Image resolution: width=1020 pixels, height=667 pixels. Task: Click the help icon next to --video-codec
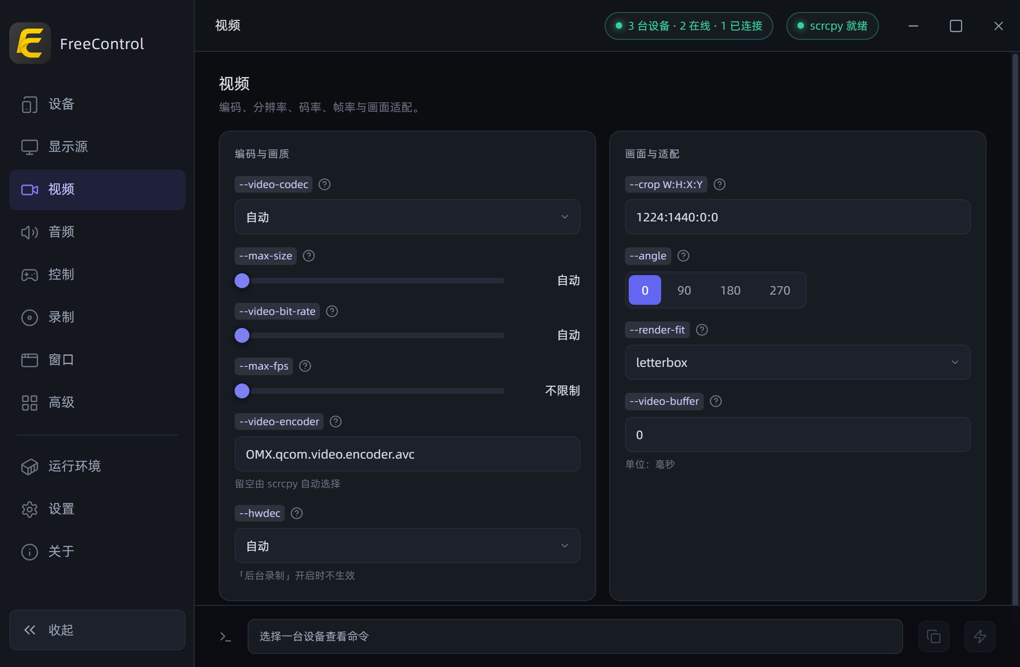[x=325, y=184]
